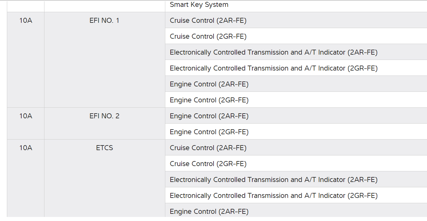Image resolution: width=427 pixels, height=221 pixels.
Task: Click the Smart Key System cell
Action: 199,5
